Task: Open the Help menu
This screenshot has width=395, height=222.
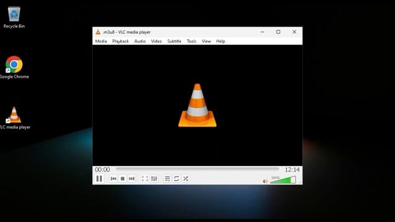Action: coord(221,41)
